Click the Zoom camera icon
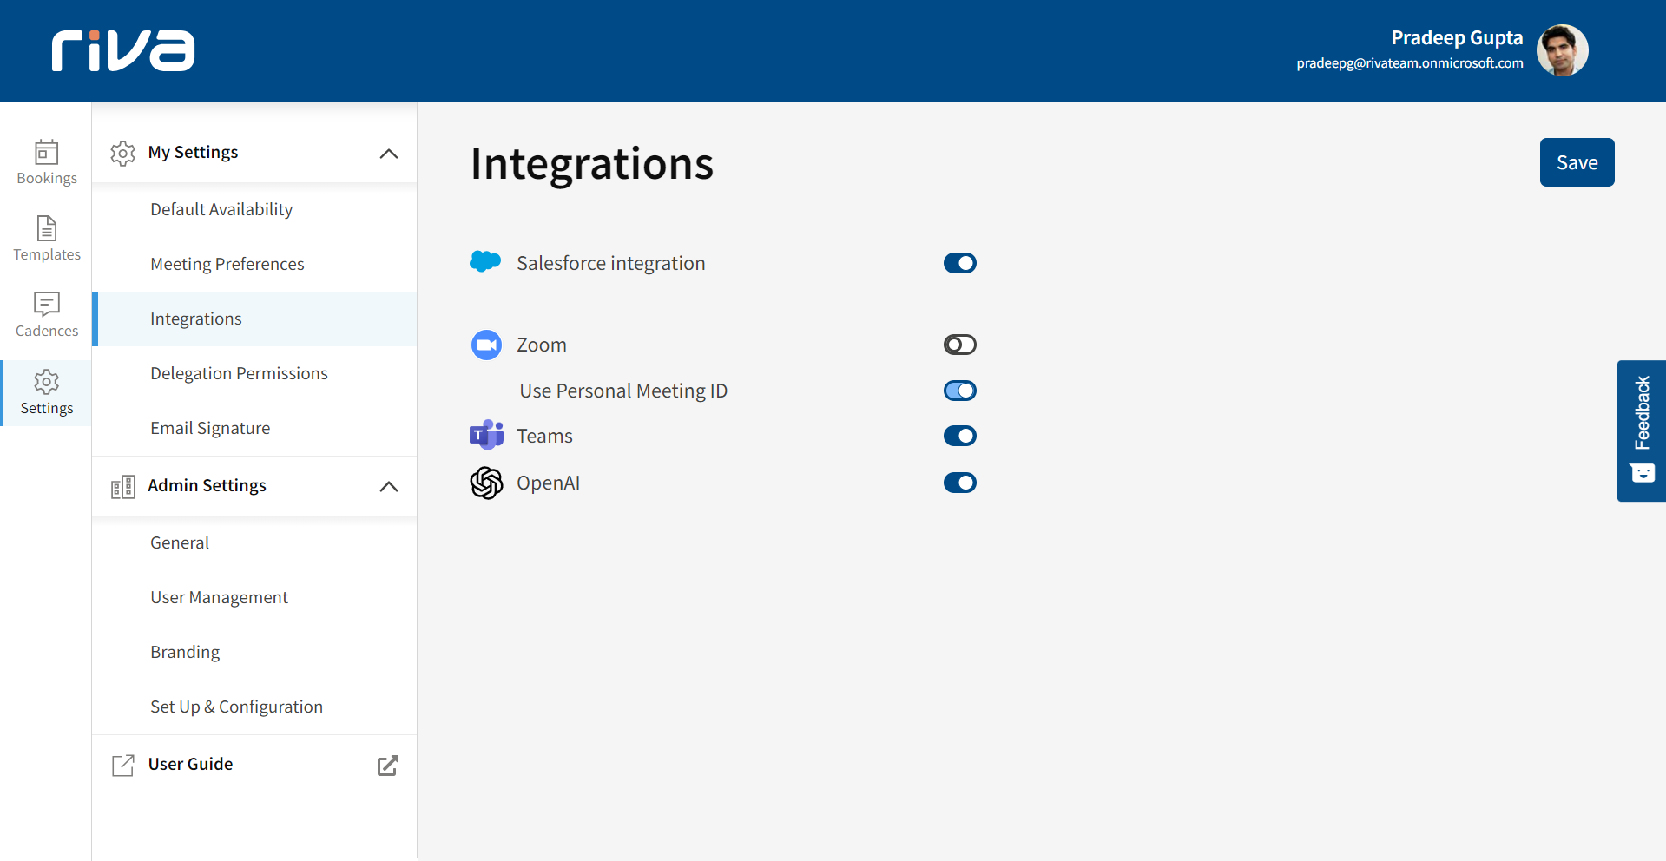This screenshot has width=1666, height=861. (486, 345)
